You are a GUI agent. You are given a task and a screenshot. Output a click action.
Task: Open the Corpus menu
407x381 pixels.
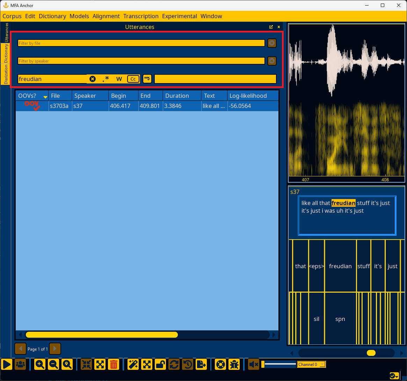[x=12, y=16]
